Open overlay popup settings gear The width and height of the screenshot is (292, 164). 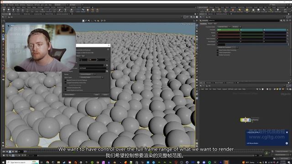coord(287,143)
